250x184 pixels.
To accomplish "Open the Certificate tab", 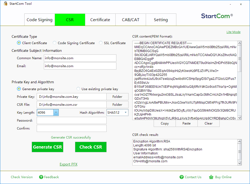I will click(x=100, y=20).
